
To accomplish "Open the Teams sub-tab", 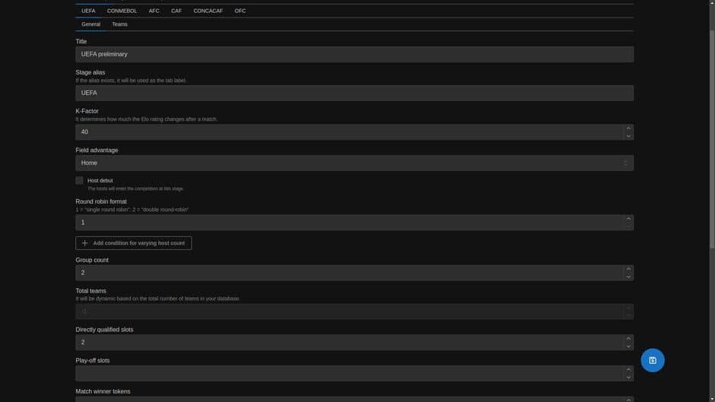I will [120, 24].
